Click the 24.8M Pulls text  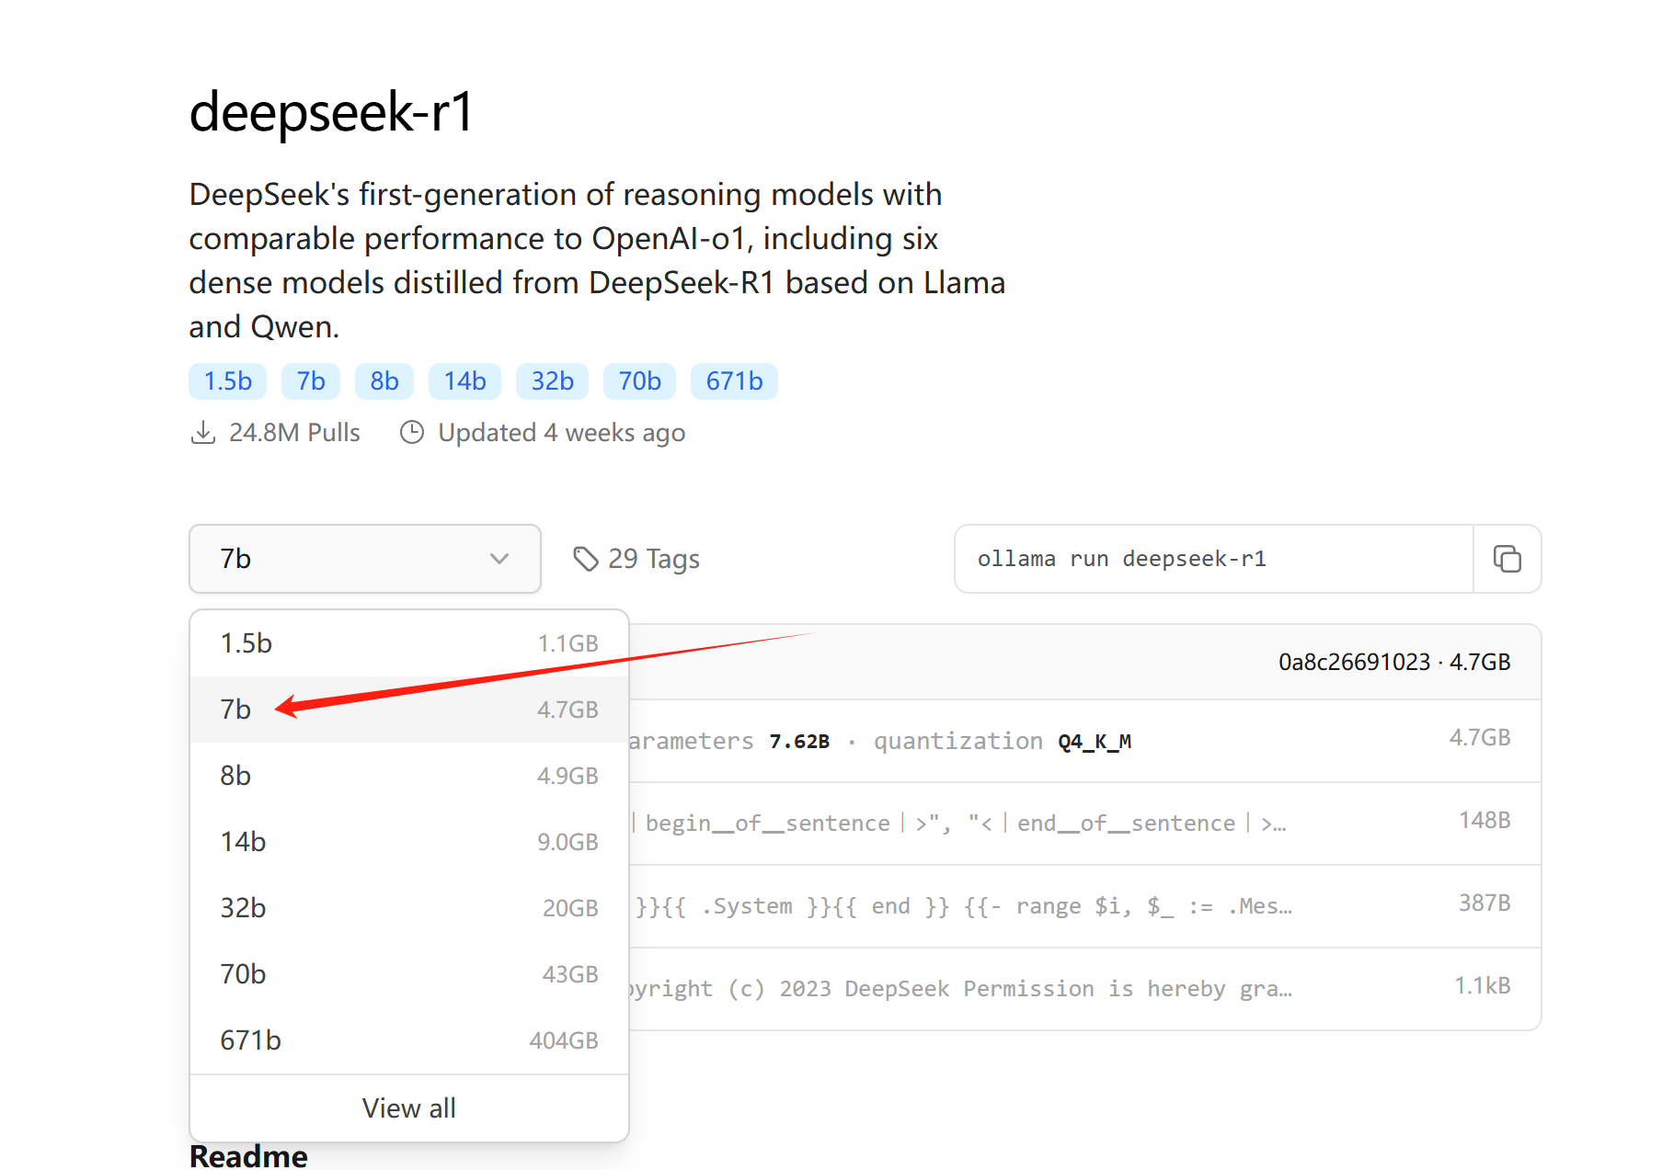294,432
